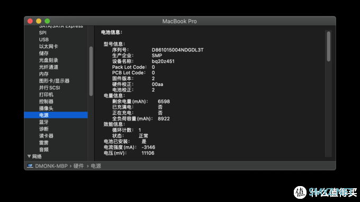This screenshot has height=202, width=360.
Task: Open 音频 in the sidebar
Action: pos(43,150)
